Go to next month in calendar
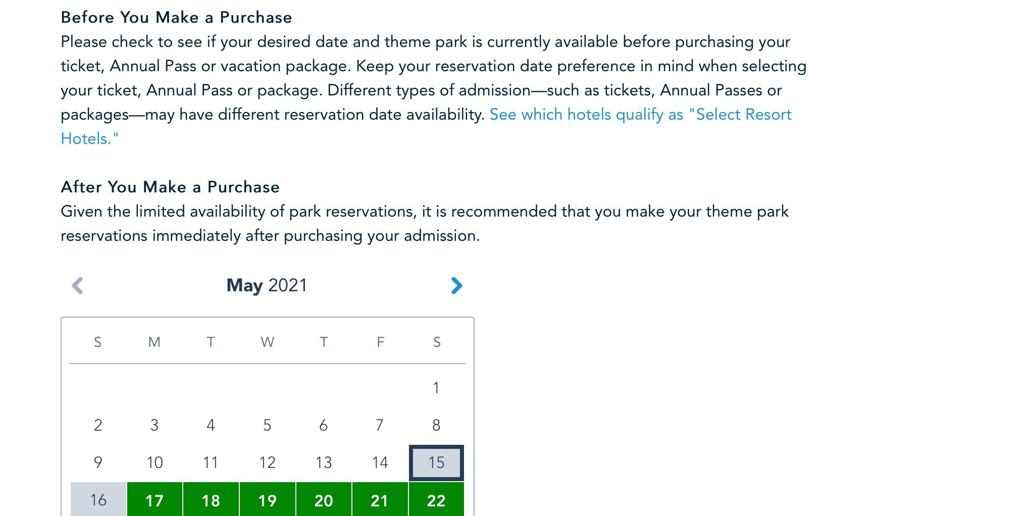The width and height of the screenshot is (1032, 516). [456, 286]
